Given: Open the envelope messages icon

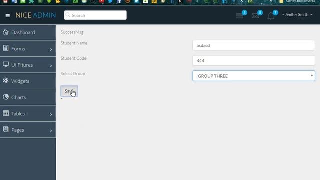Looking at the screenshot, I should pyautogui.click(x=255, y=15).
